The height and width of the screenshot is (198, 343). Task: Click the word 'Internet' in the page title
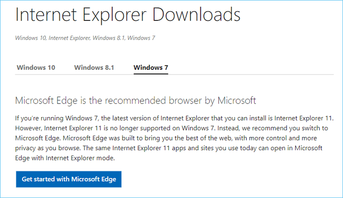tap(46, 15)
